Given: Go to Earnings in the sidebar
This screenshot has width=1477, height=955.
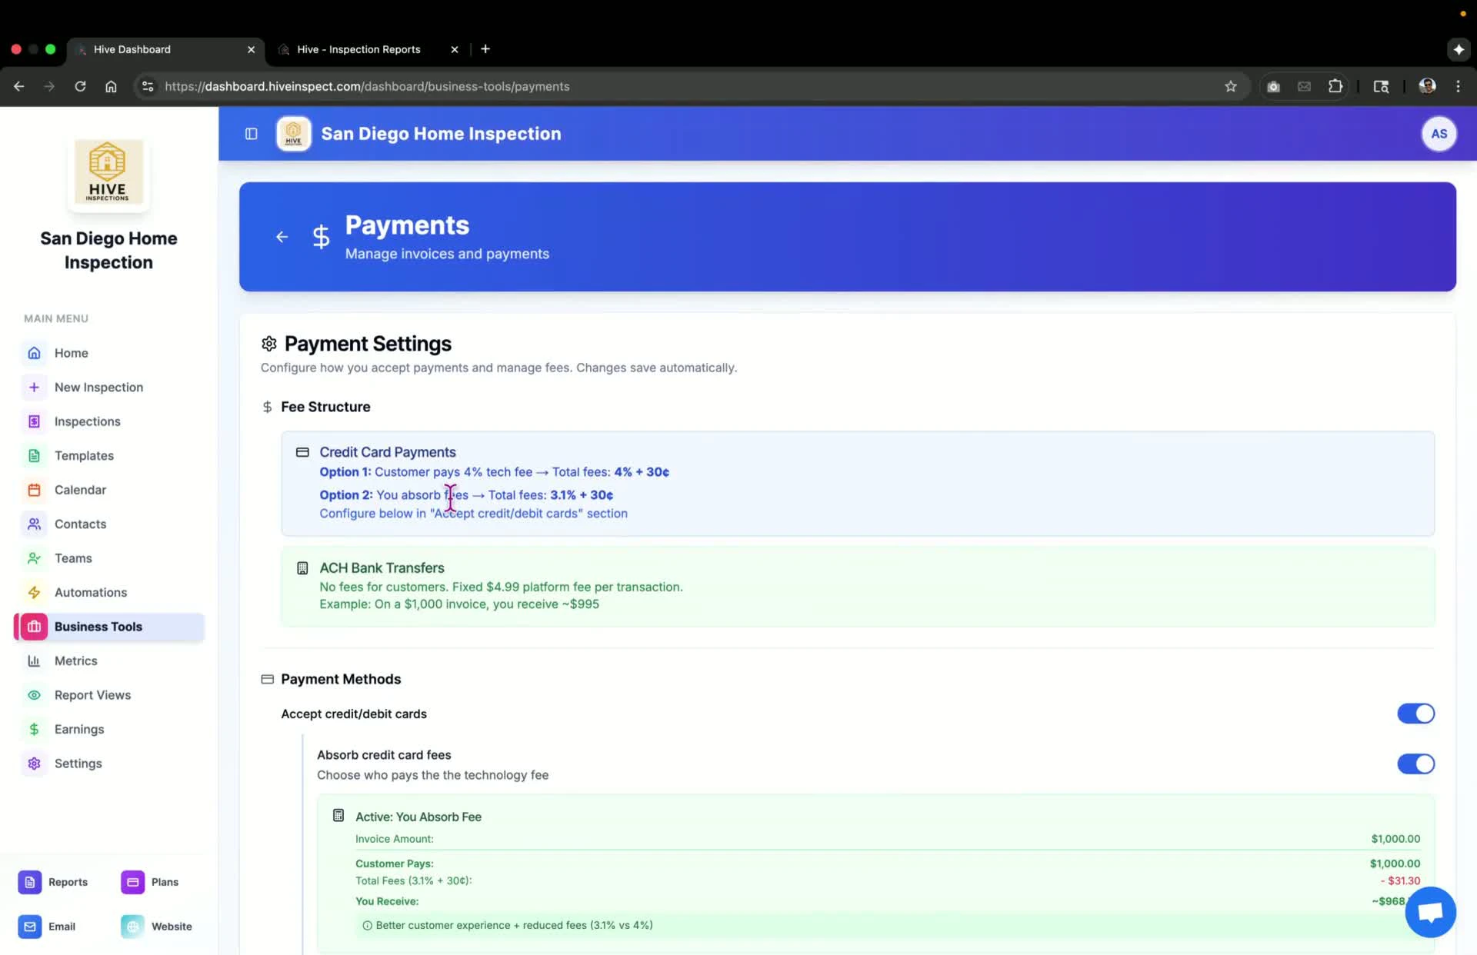Looking at the screenshot, I should (108, 729).
